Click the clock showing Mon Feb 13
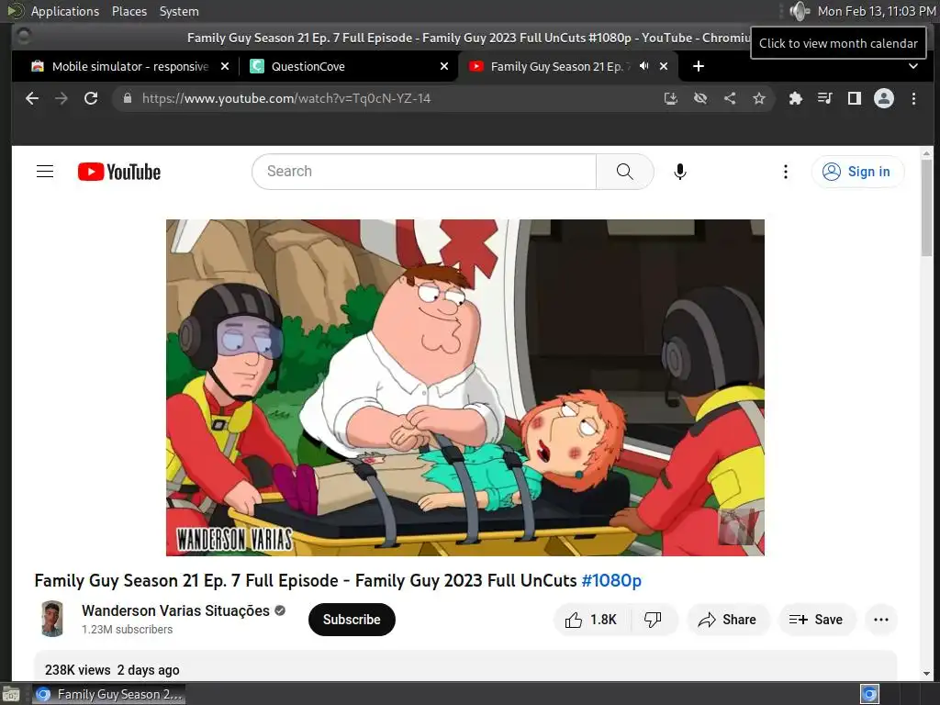 (877, 11)
